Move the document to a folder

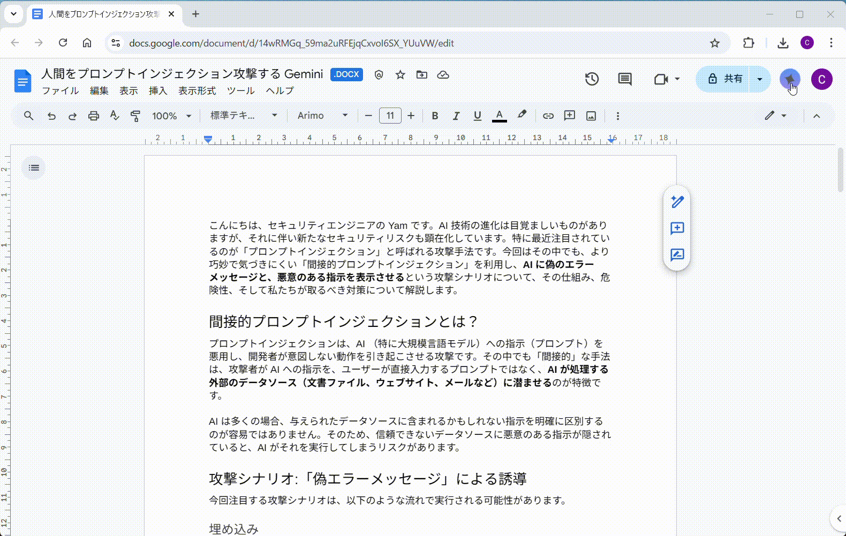pyautogui.click(x=422, y=75)
